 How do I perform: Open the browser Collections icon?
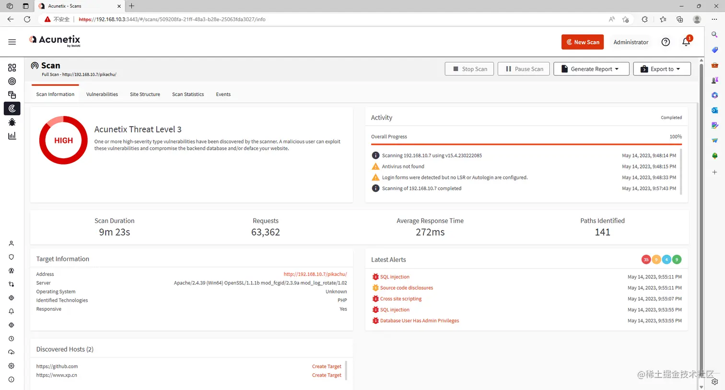679,19
